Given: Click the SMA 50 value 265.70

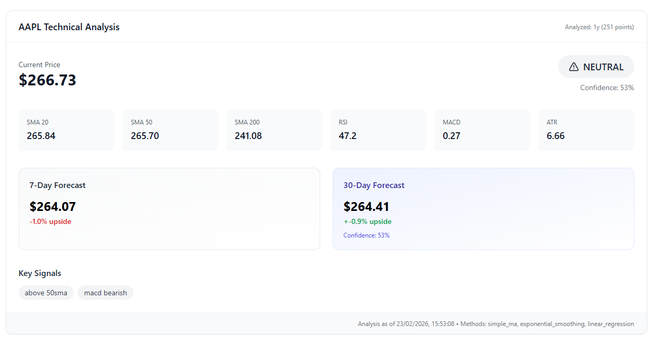Looking at the screenshot, I should (x=145, y=136).
